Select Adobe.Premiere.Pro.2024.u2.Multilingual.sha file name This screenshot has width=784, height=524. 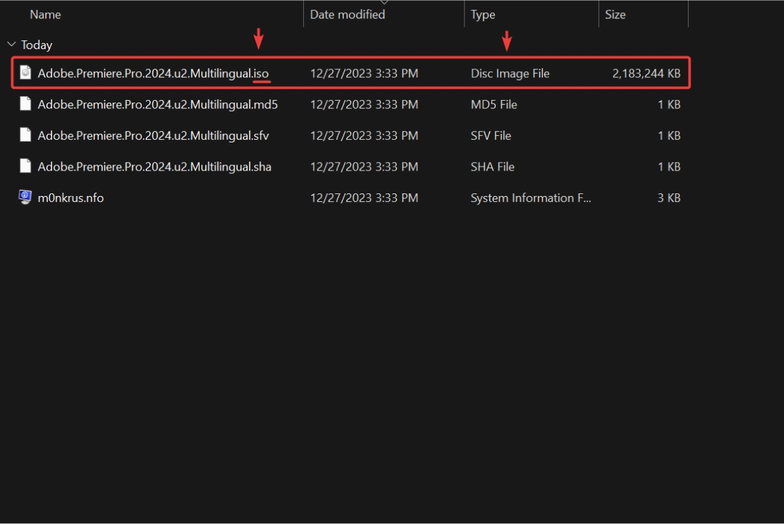[x=155, y=167]
